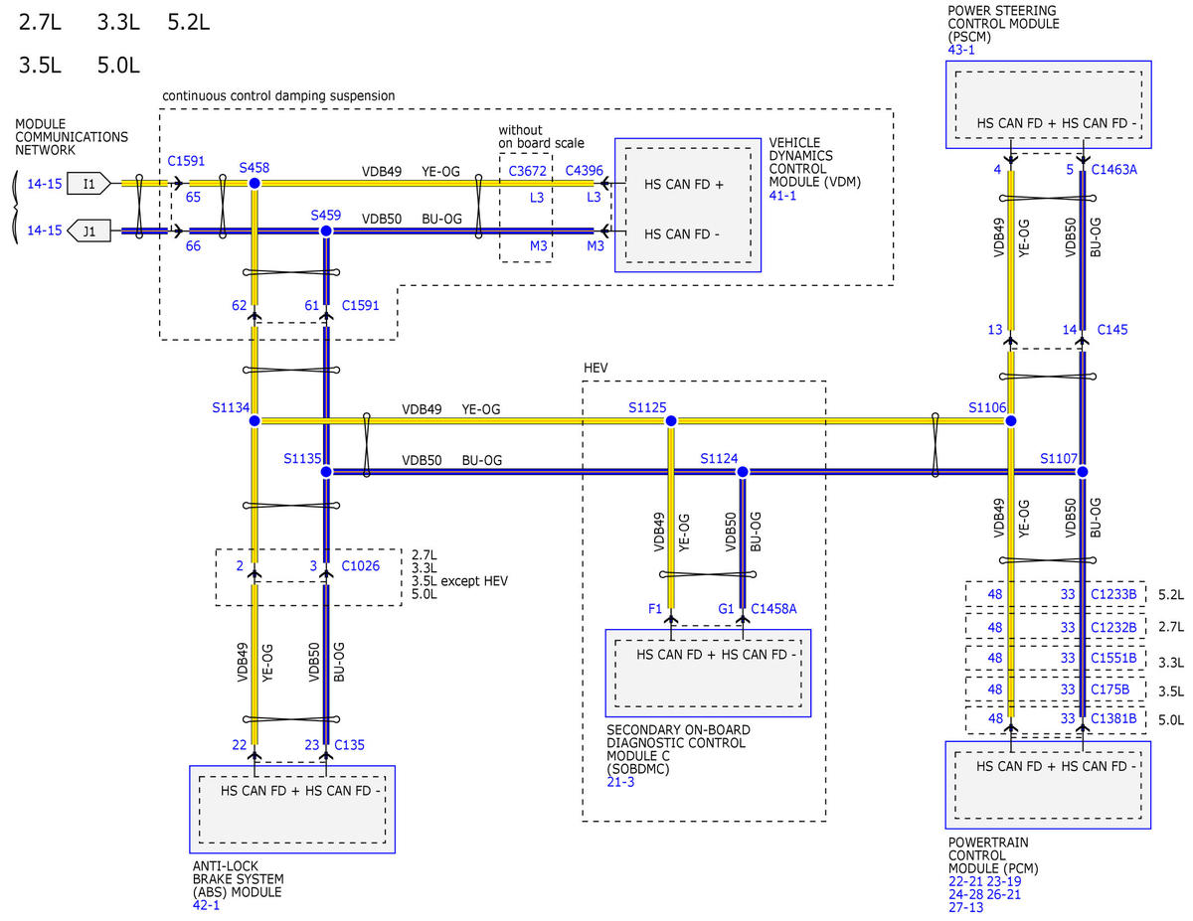Click connector label C1463A

click(x=1114, y=170)
